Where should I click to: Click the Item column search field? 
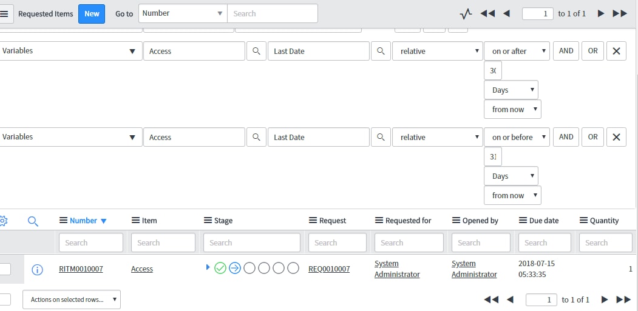(x=163, y=242)
